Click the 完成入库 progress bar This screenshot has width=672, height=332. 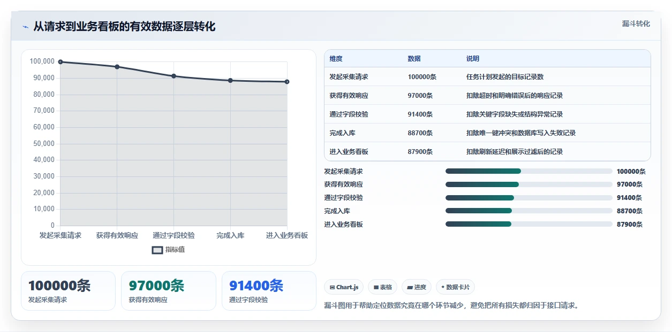pos(528,211)
